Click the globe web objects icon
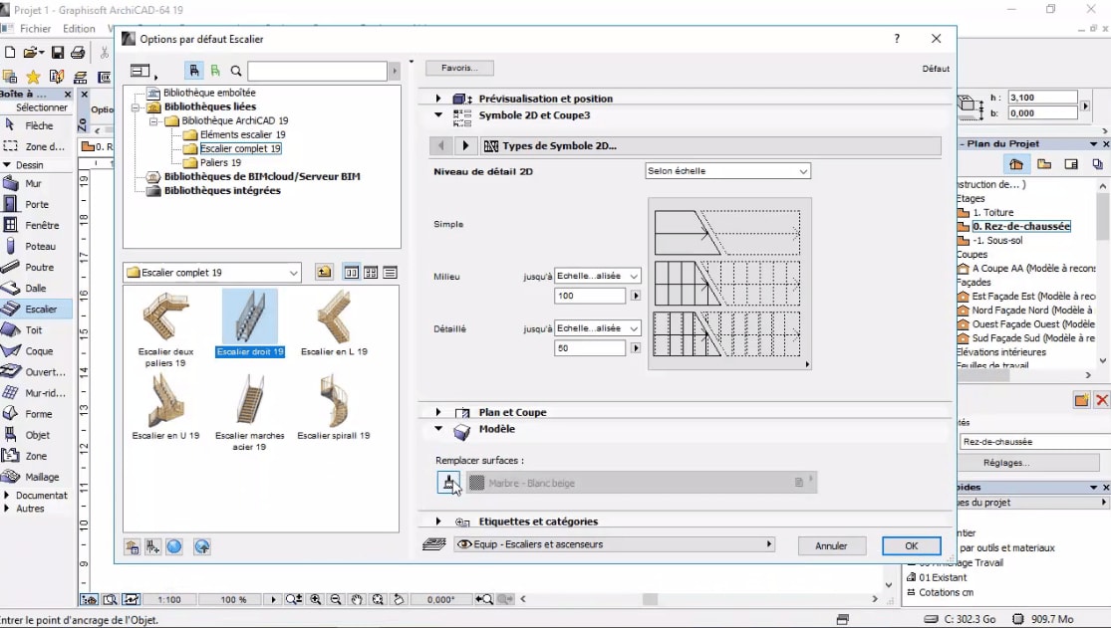1111x628 pixels. pos(174,546)
